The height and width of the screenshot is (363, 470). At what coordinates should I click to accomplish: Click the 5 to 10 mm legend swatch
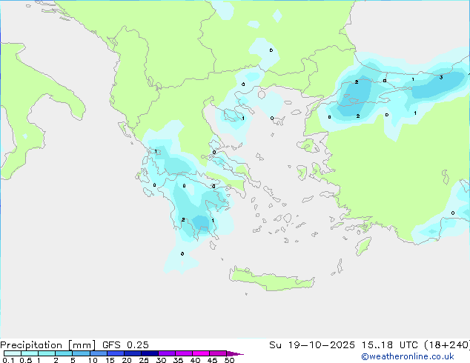pyautogui.click(x=81, y=353)
